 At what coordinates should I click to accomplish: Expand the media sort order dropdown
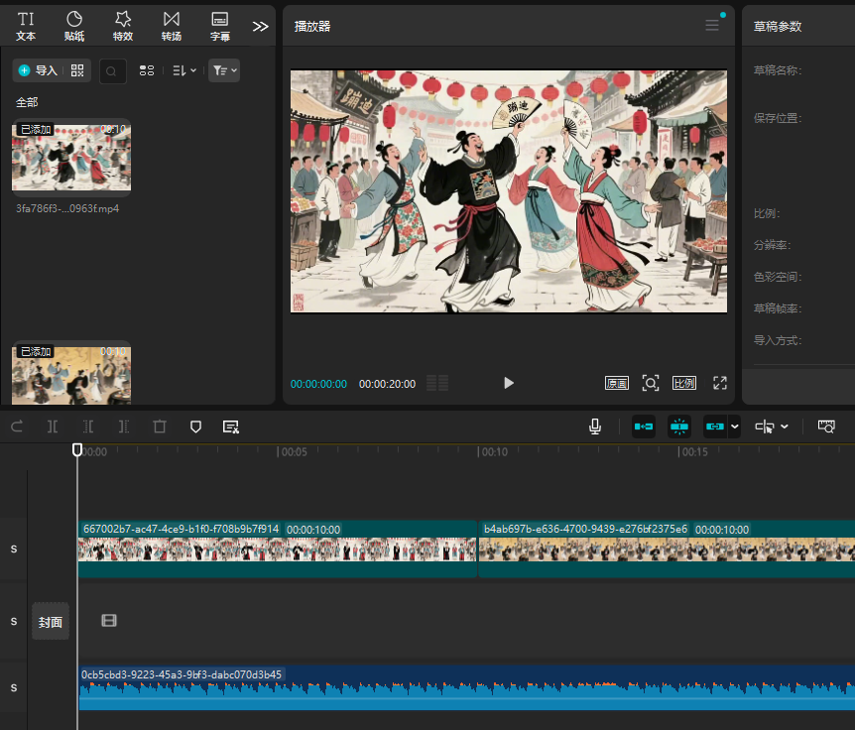184,70
